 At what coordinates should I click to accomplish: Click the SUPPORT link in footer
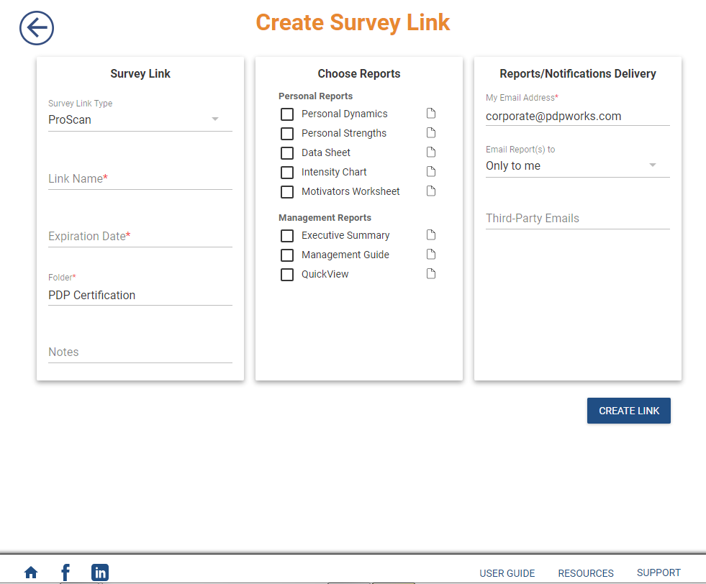[659, 572]
